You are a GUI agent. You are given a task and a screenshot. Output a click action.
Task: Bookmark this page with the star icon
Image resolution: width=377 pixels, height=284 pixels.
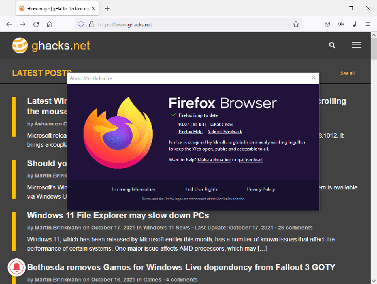pos(296,24)
